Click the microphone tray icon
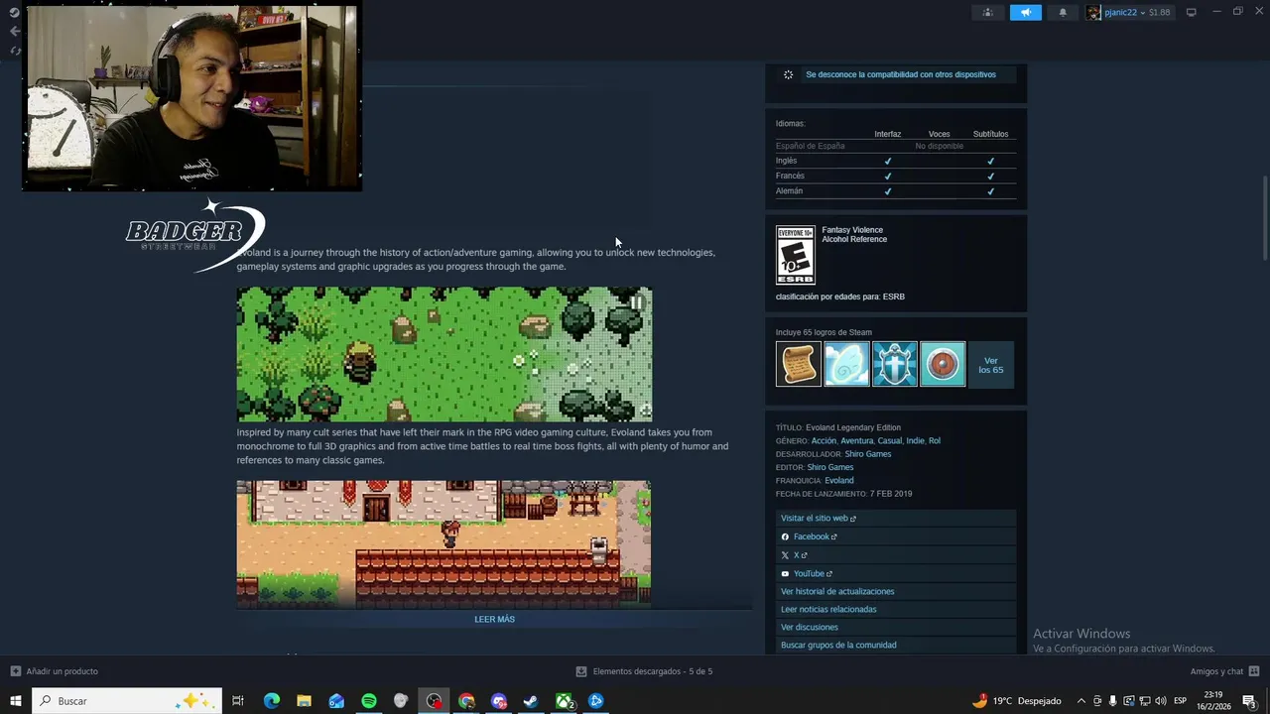The height and width of the screenshot is (714, 1270). [x=1112, y=701]
